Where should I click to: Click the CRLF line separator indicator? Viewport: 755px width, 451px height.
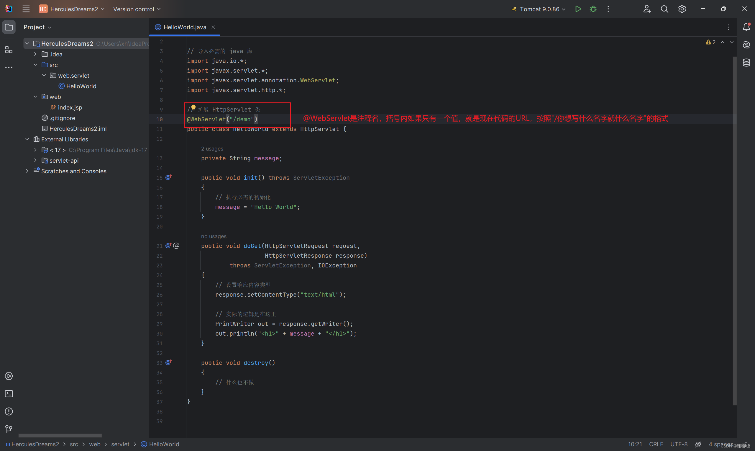coord(656,444)
